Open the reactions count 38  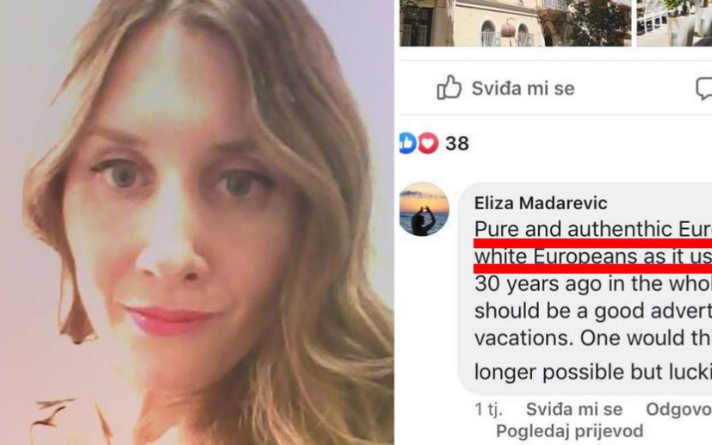(457, 144)
